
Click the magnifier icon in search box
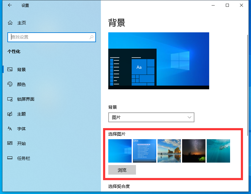[91, 37]
